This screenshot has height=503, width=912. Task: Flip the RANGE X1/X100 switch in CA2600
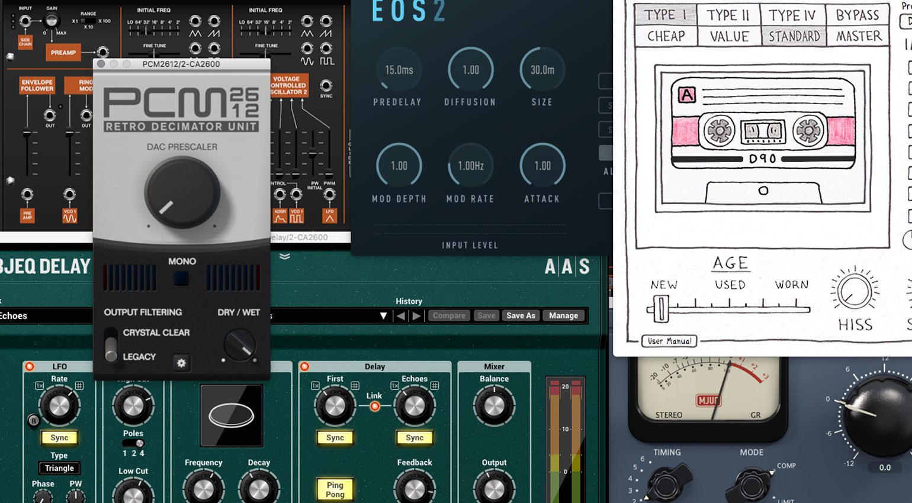88,21
